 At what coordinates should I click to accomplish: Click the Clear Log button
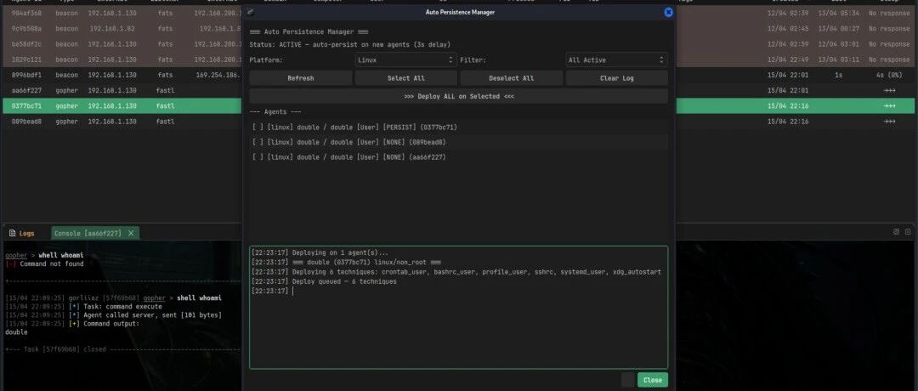point(616,78)
